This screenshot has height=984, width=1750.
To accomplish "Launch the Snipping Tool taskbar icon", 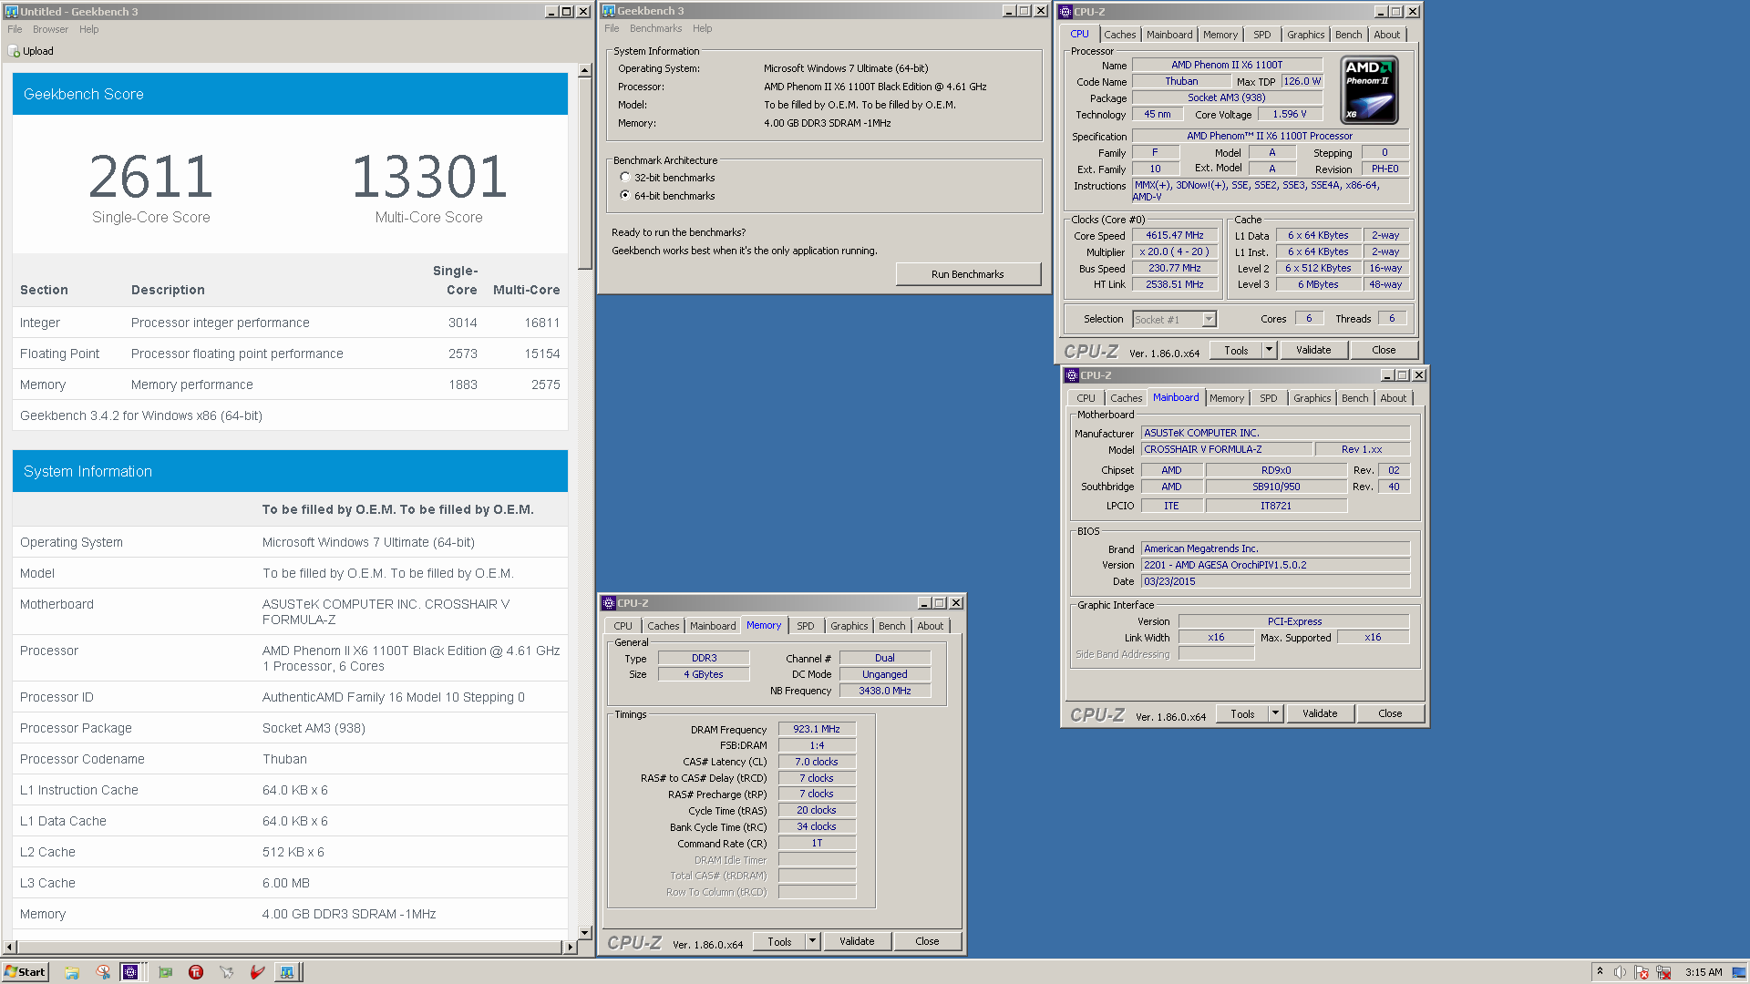I will coord(103,972).
